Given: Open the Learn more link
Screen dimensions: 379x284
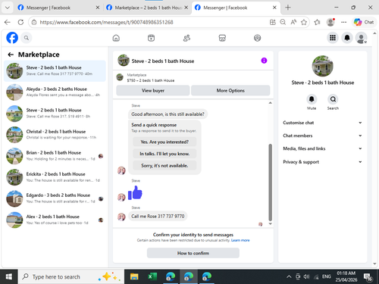Looking at the screenshot, I should 240,240.
